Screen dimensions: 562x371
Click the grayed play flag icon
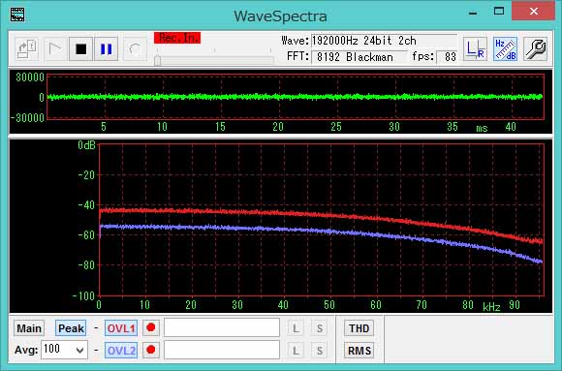click(x=54, y=49)
